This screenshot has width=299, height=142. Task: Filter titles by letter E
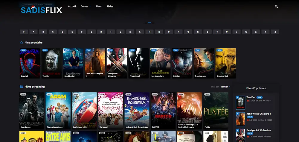72,32
